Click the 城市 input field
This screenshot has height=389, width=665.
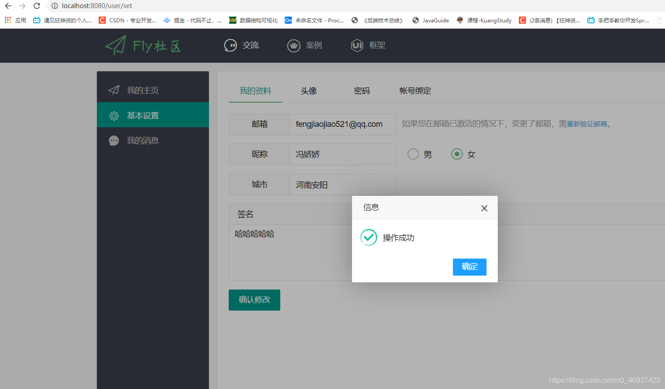[x=343, y=185]
